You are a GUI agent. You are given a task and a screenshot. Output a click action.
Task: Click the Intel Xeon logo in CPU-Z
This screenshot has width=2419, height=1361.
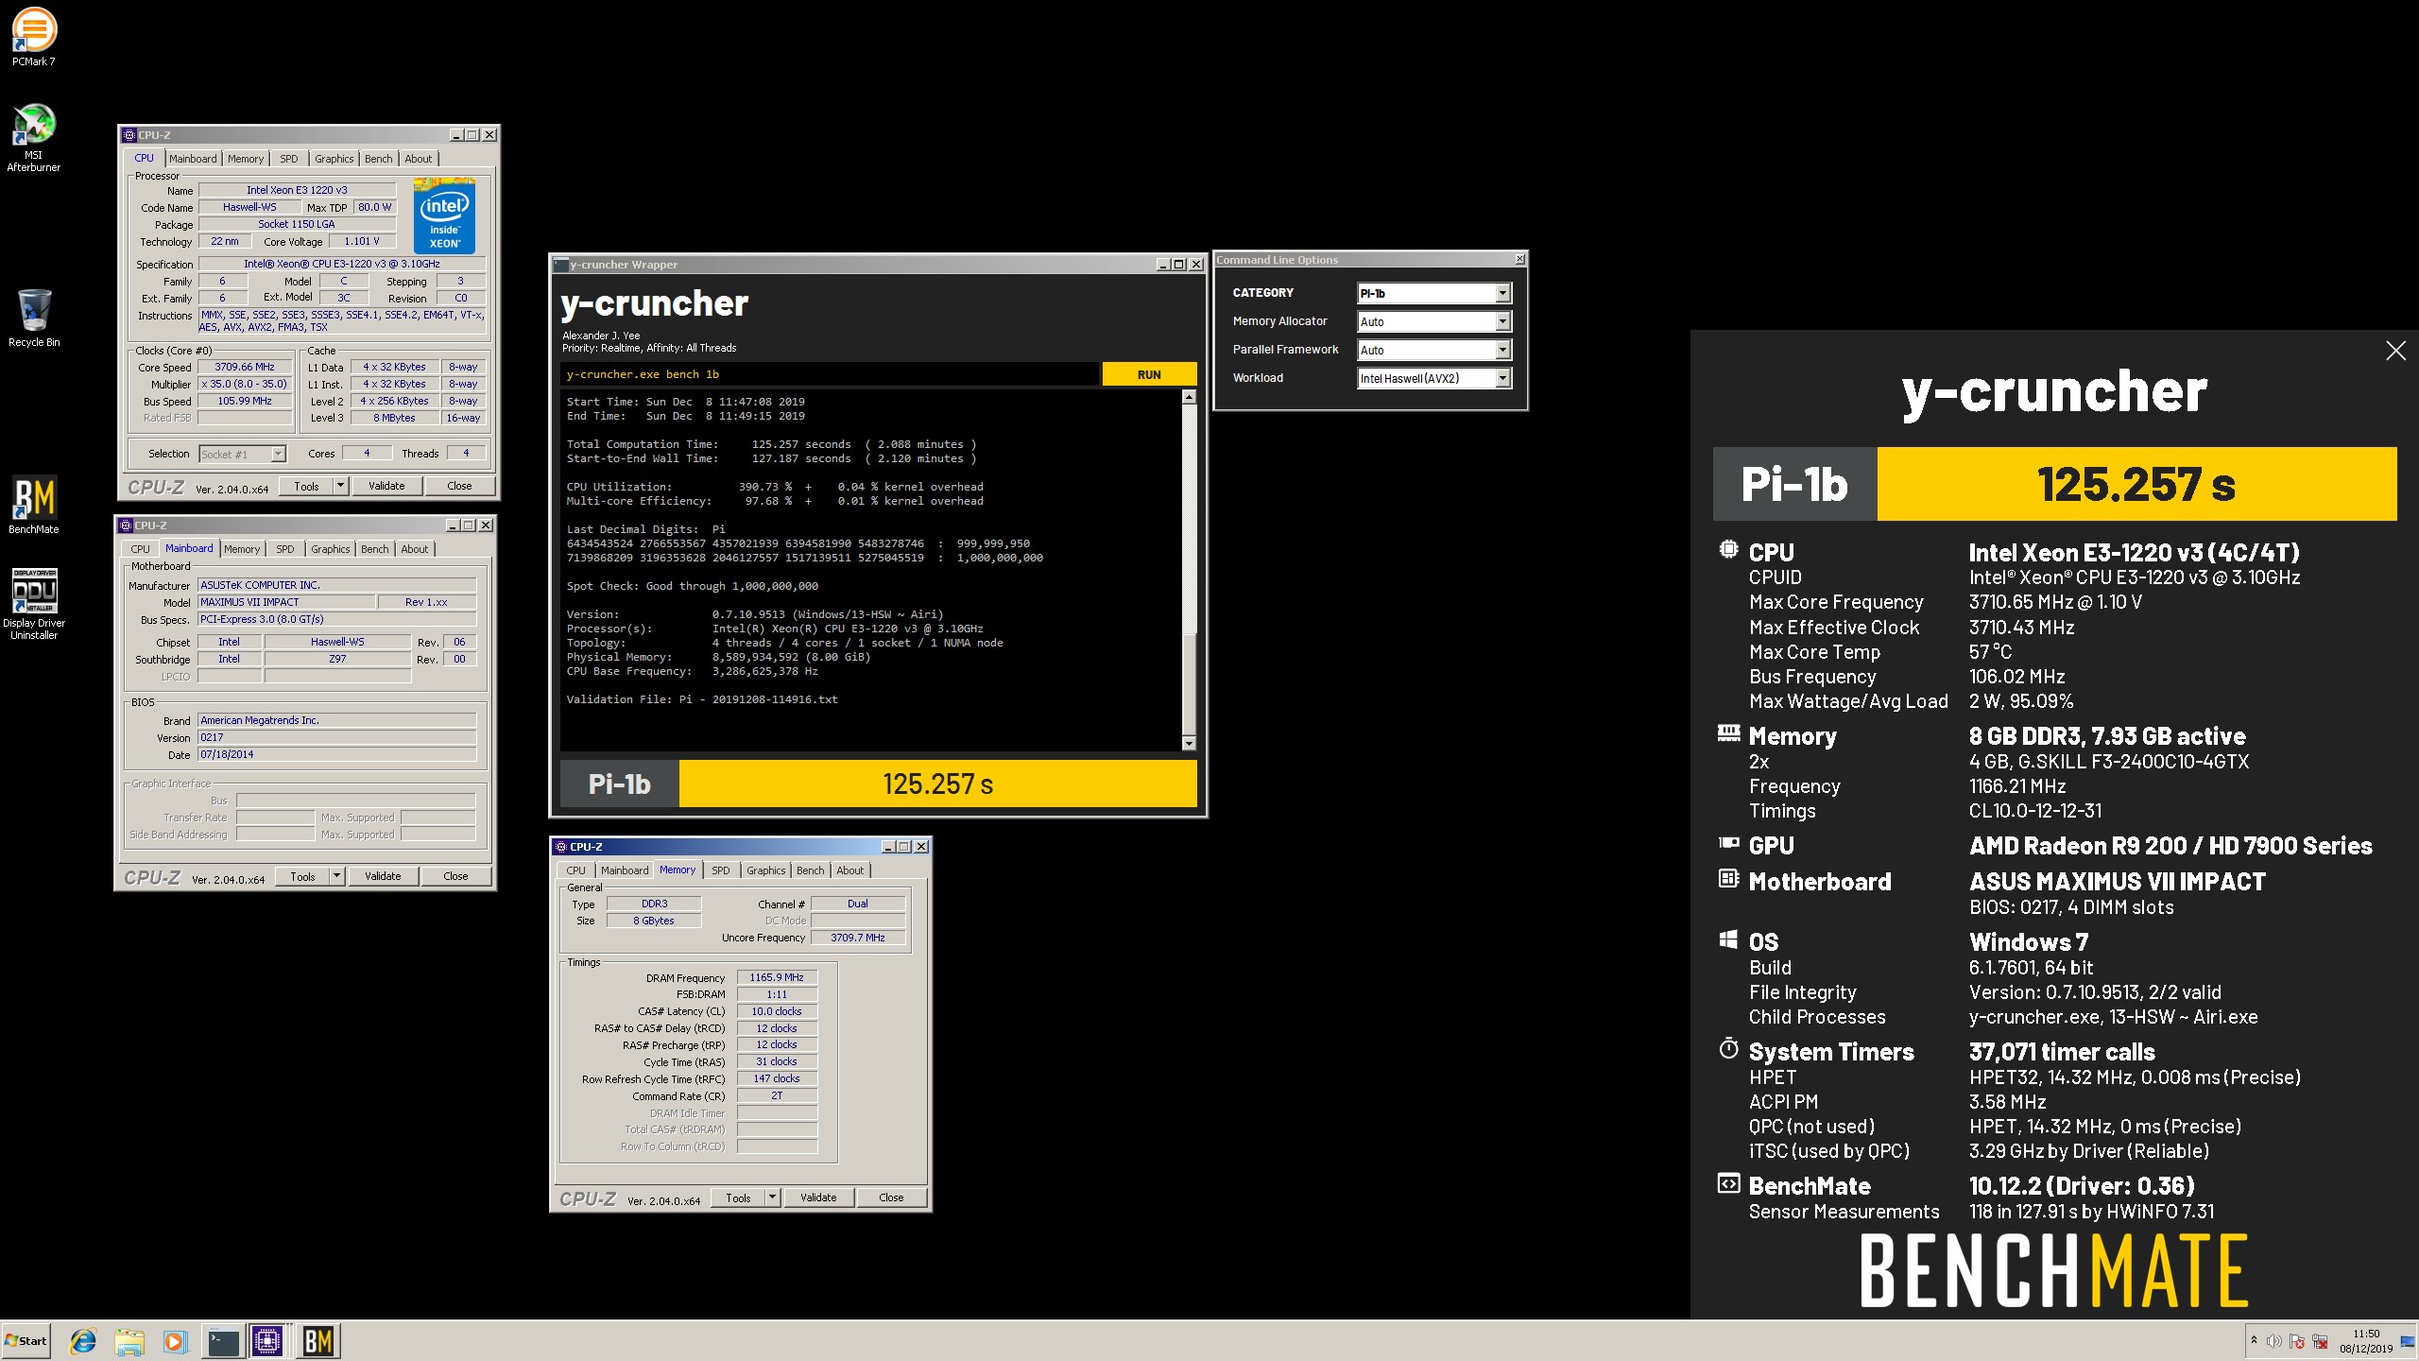coord(444,215)
